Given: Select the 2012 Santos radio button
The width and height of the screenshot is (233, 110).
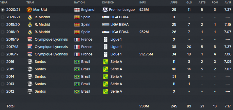Looking at the screenshot, I should pos(3,91).
